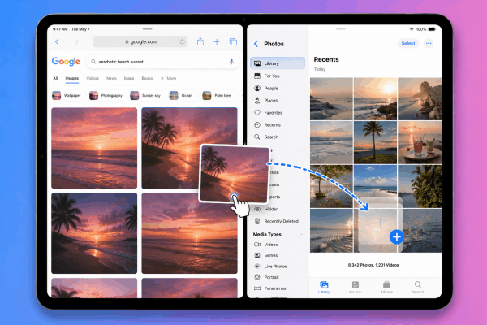
Task: Select the Images results tab
Action: pos(72,78)
